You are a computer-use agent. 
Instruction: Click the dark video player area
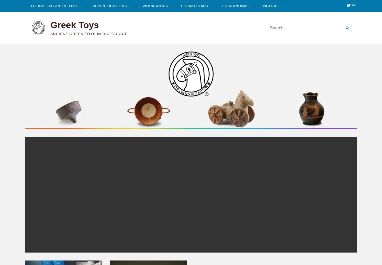click(191, 195)
